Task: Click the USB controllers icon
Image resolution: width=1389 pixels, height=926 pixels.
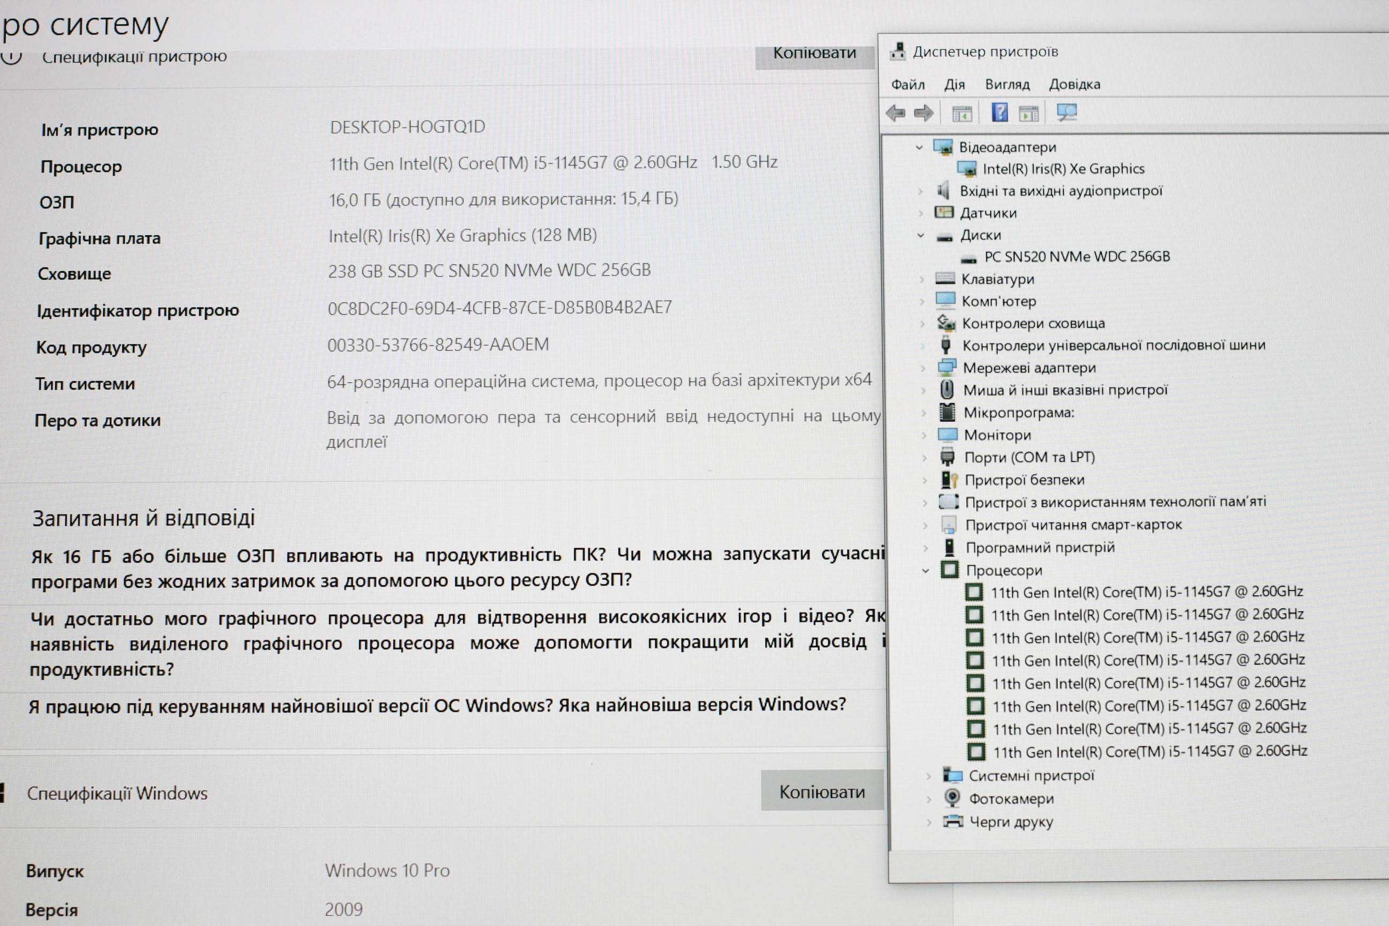Action: [945, 344]
